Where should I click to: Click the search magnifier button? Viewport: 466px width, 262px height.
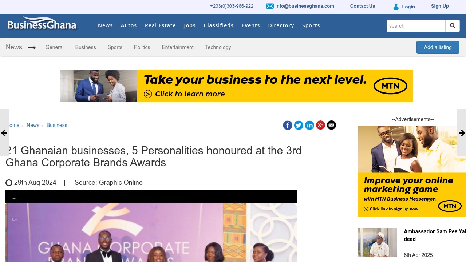(453, 26)
